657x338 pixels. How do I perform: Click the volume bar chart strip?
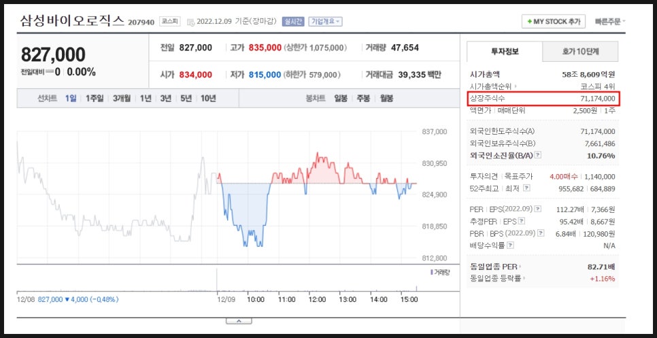click(217, 279)
